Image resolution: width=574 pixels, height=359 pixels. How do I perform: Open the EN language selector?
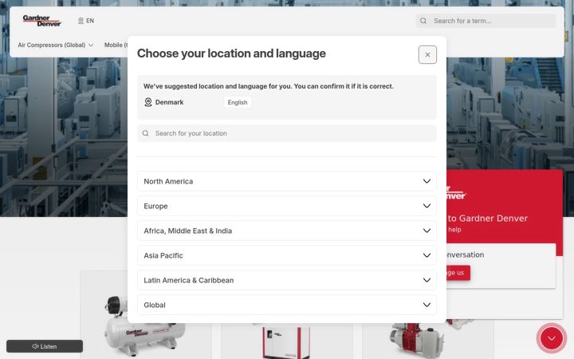86,21
